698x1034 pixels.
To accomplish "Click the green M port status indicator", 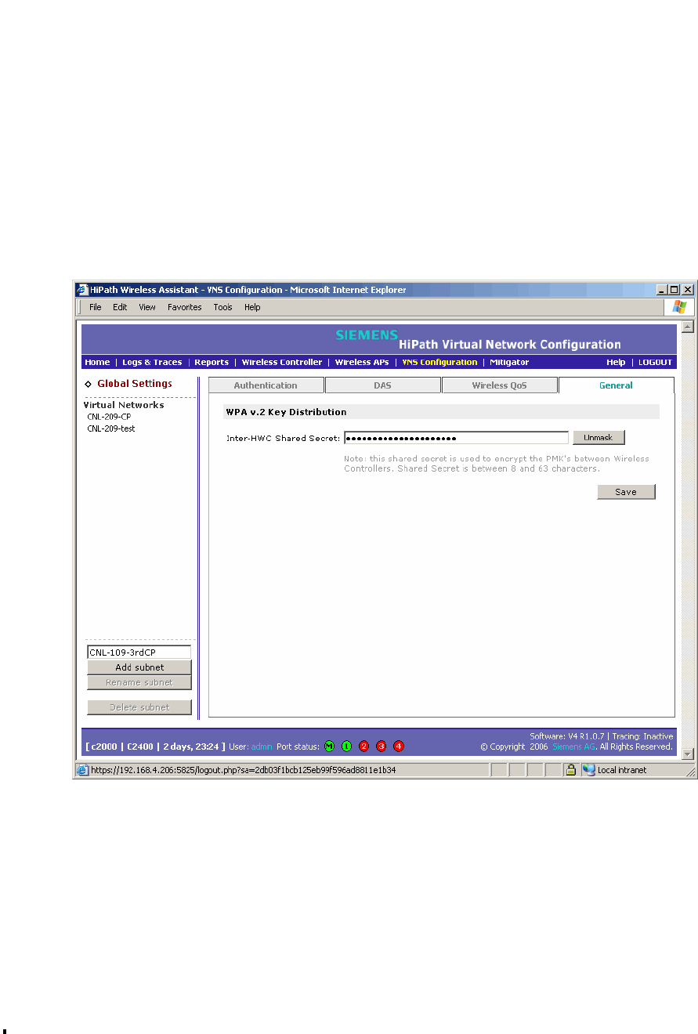I will 330,746.
